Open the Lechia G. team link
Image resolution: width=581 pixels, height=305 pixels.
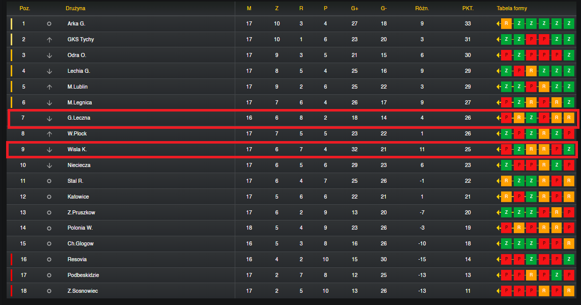[79, 71]
